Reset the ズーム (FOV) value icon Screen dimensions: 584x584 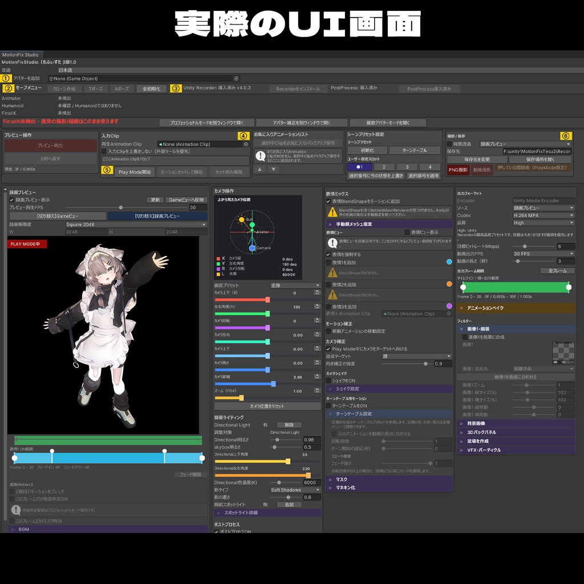click(x=317, y=391)
